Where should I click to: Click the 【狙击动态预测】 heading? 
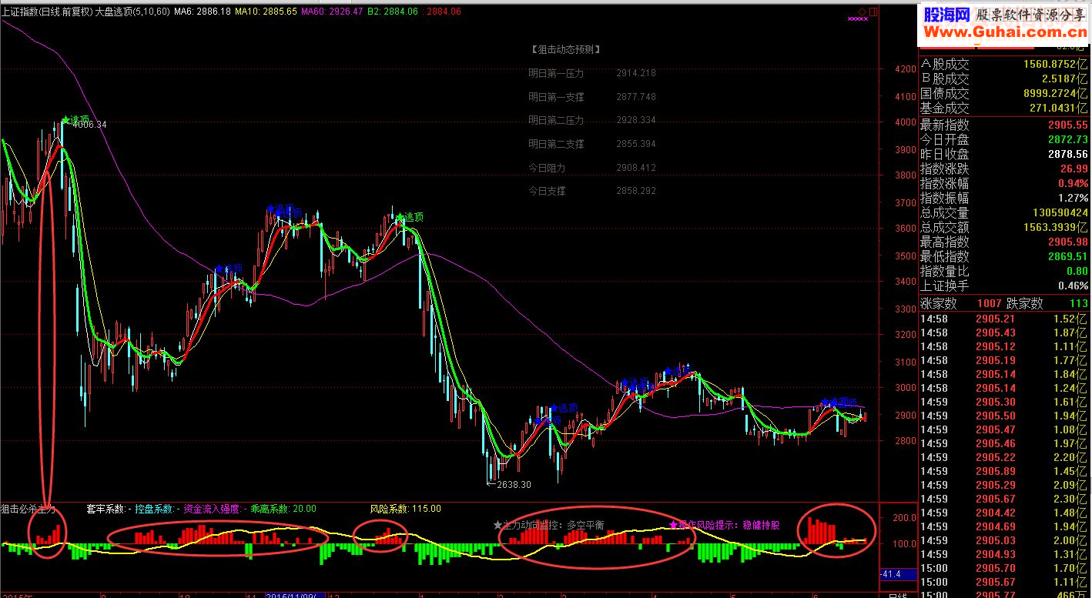pyautogui.click(x=565, y=49)
